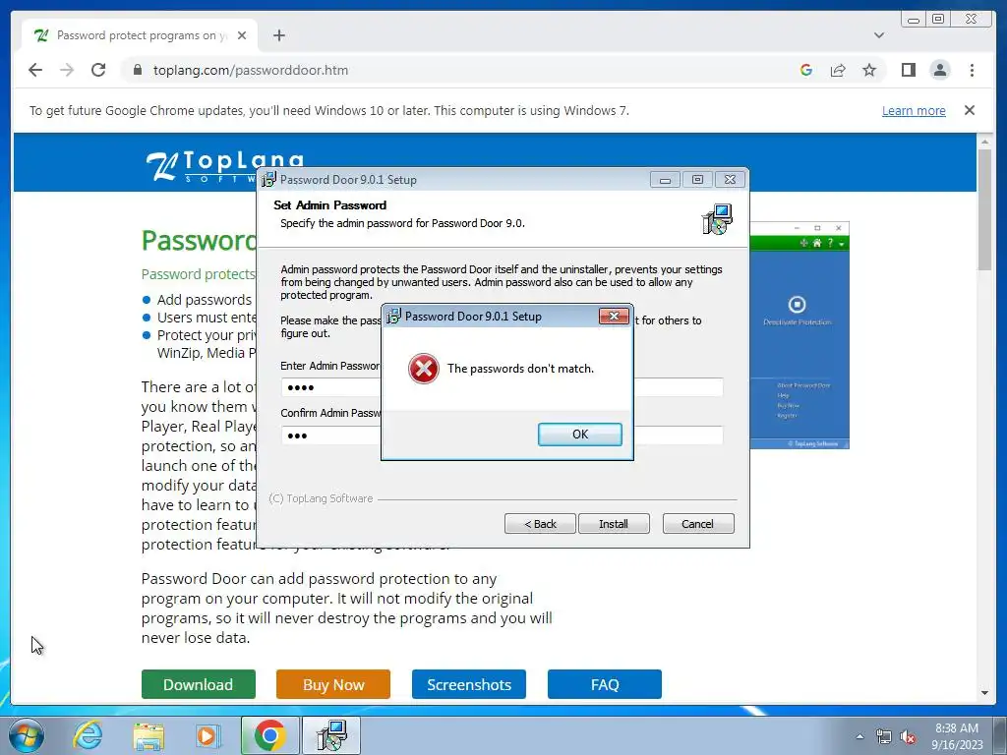
Task: Click the muted volume tray icon
Action: coord(908,737)
